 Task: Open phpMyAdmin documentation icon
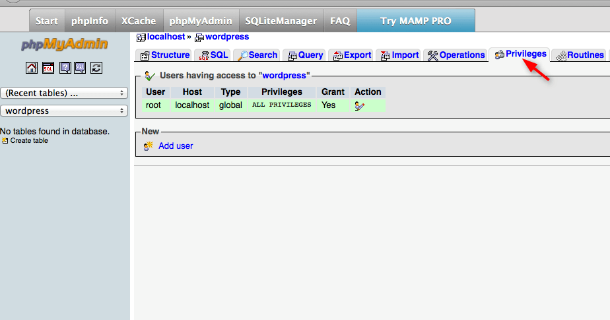[65, 68]
